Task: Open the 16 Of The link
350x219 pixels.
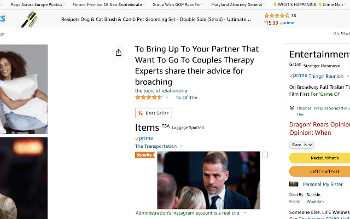Action: point(186,97)
